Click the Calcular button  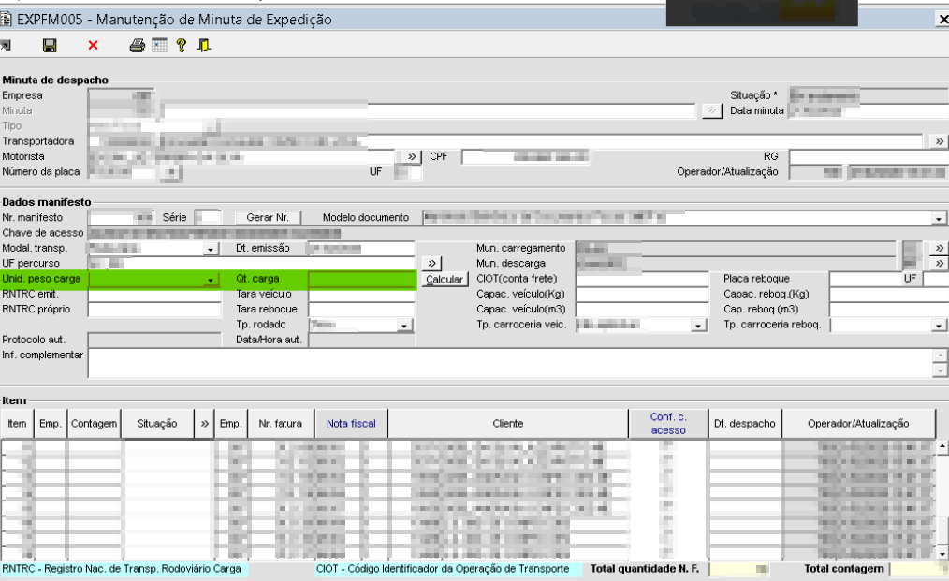tap(445, 279)
